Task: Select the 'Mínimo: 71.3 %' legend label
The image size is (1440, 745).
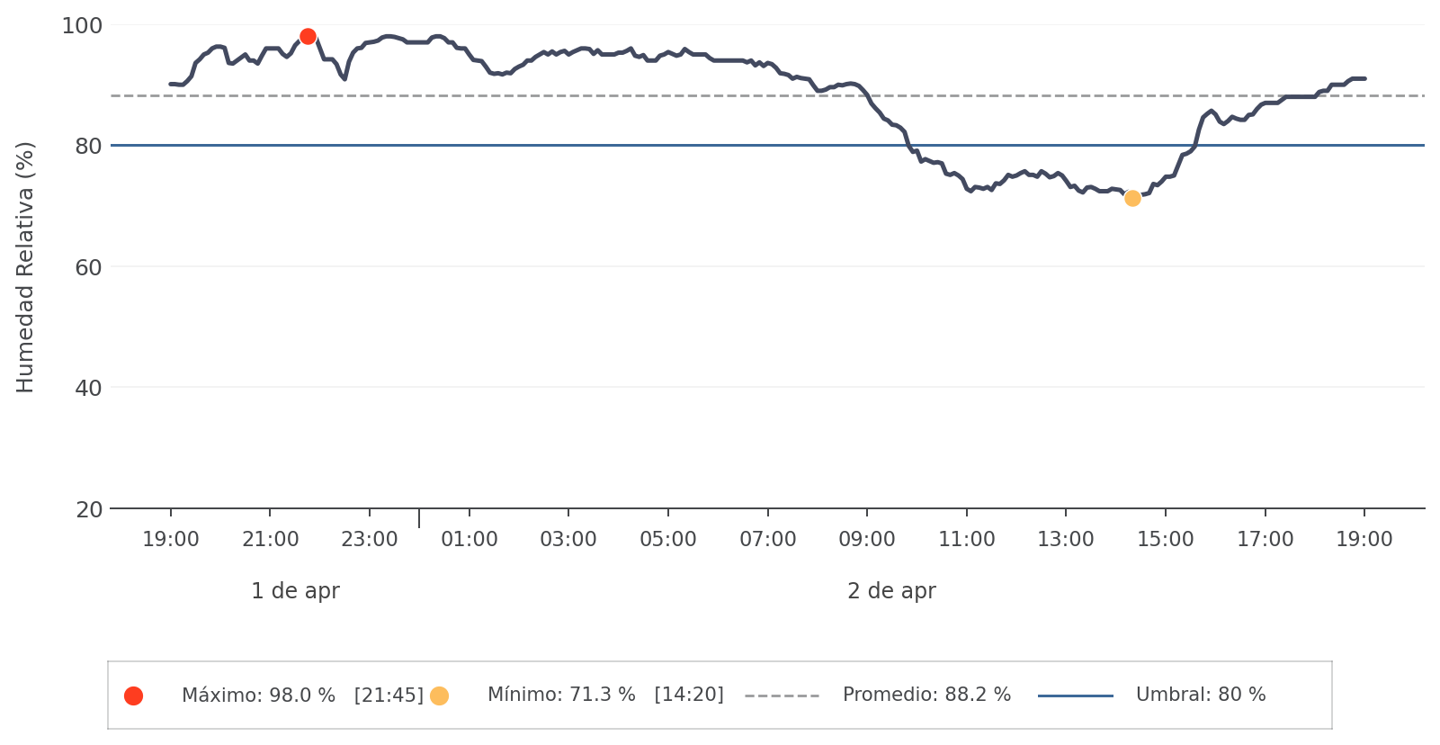Action: (561, 696)
